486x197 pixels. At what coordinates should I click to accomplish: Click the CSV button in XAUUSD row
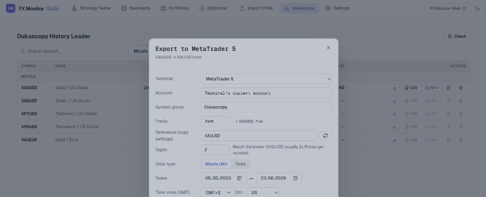click(411, 88)
